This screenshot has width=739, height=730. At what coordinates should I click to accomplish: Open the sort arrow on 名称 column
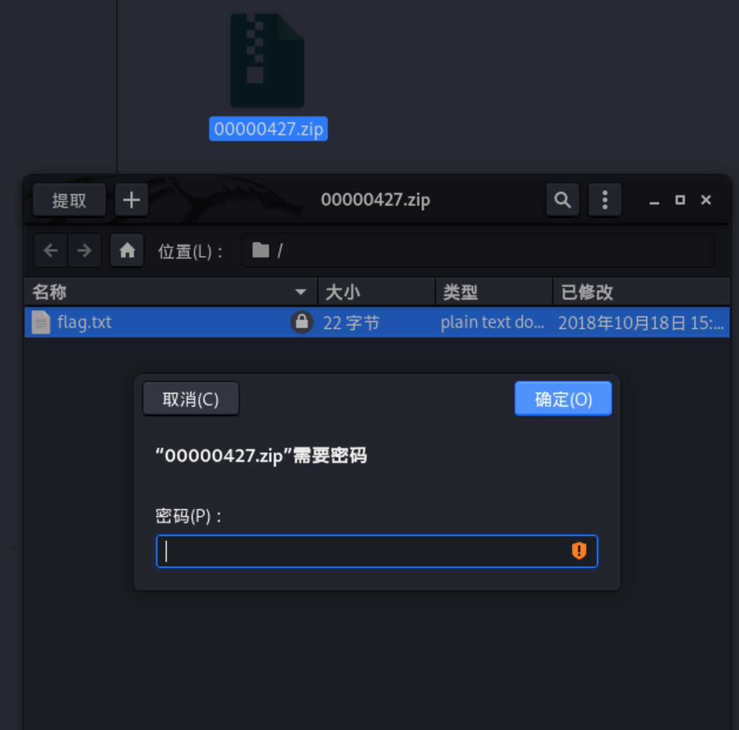301,292
